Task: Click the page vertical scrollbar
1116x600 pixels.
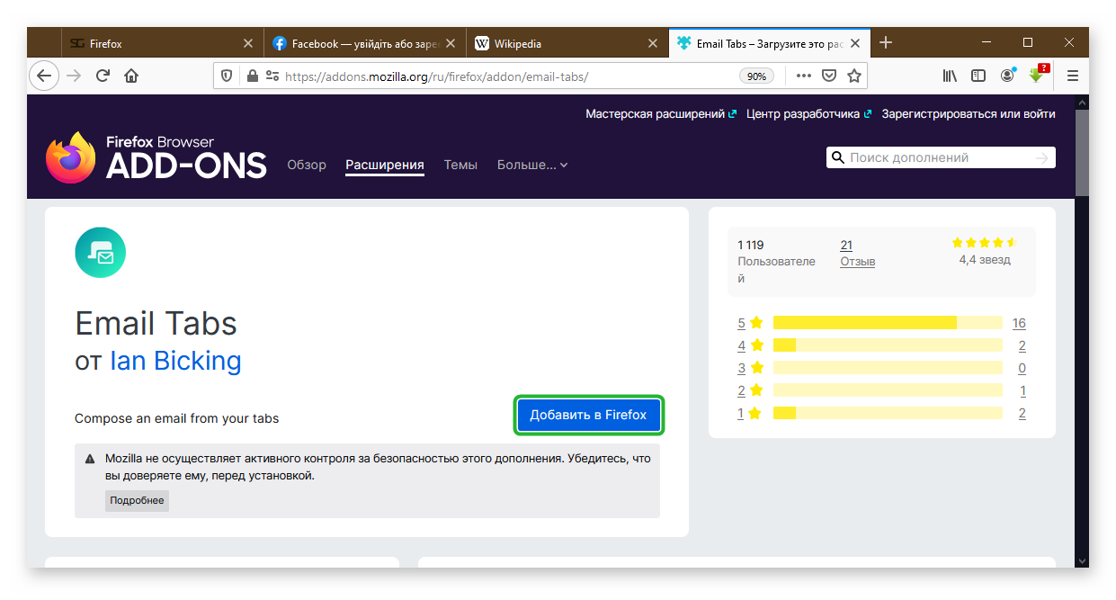Action: [1082, 153]
